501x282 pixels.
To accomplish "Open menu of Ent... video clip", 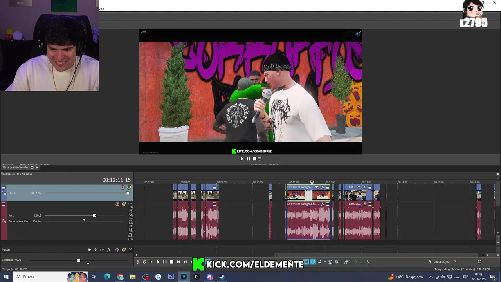I will [x=370, y=188].
